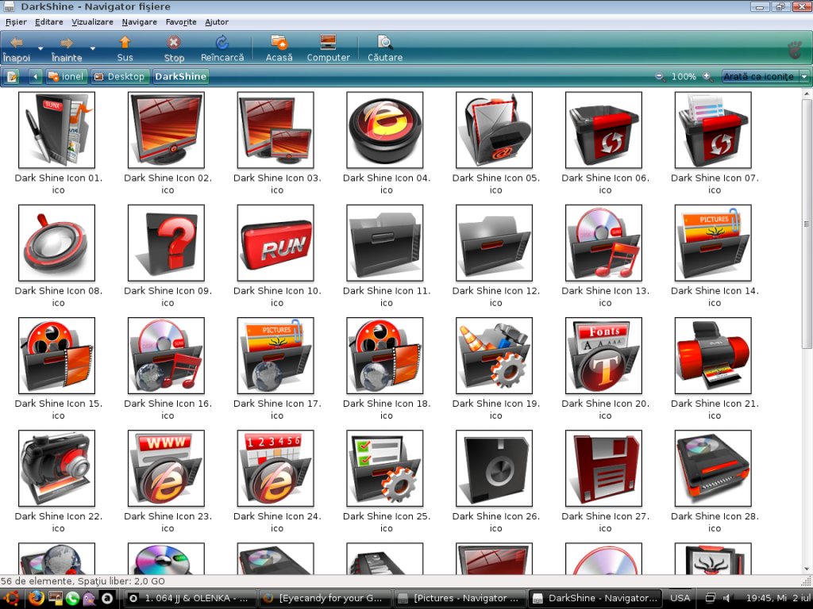Screen dimensions: 813x609
Task: Open file search with Căutare
Action: pos(385,48)
